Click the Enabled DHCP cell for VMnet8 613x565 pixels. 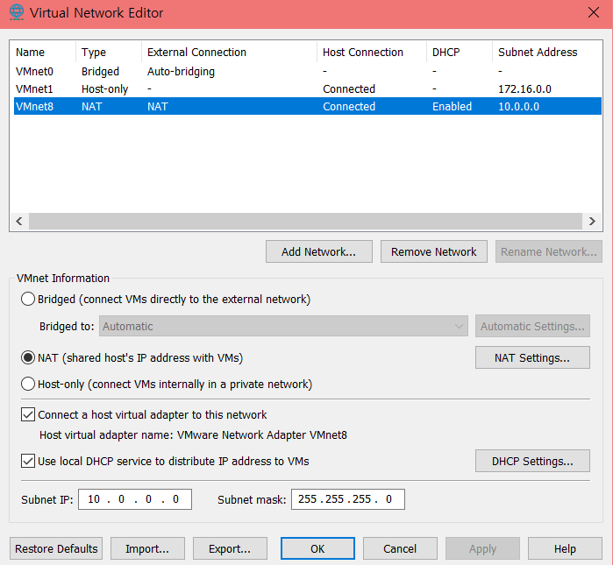pos(452,106)
